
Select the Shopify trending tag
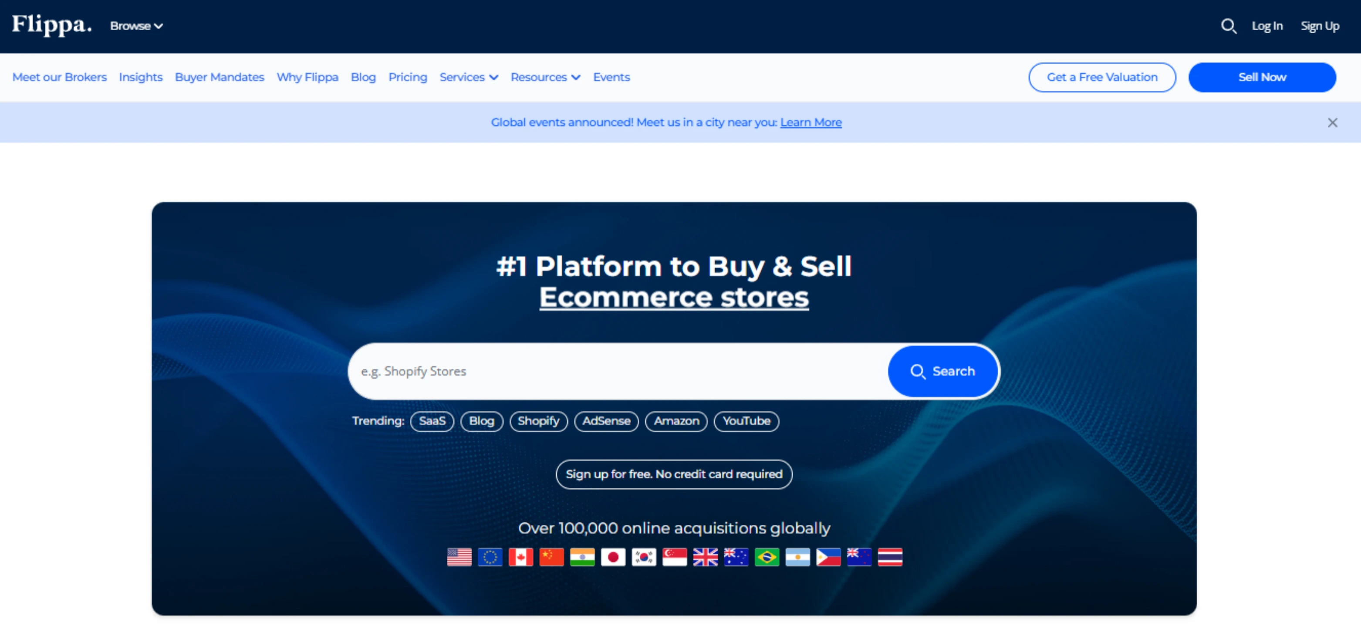click(x=538, y=421)
